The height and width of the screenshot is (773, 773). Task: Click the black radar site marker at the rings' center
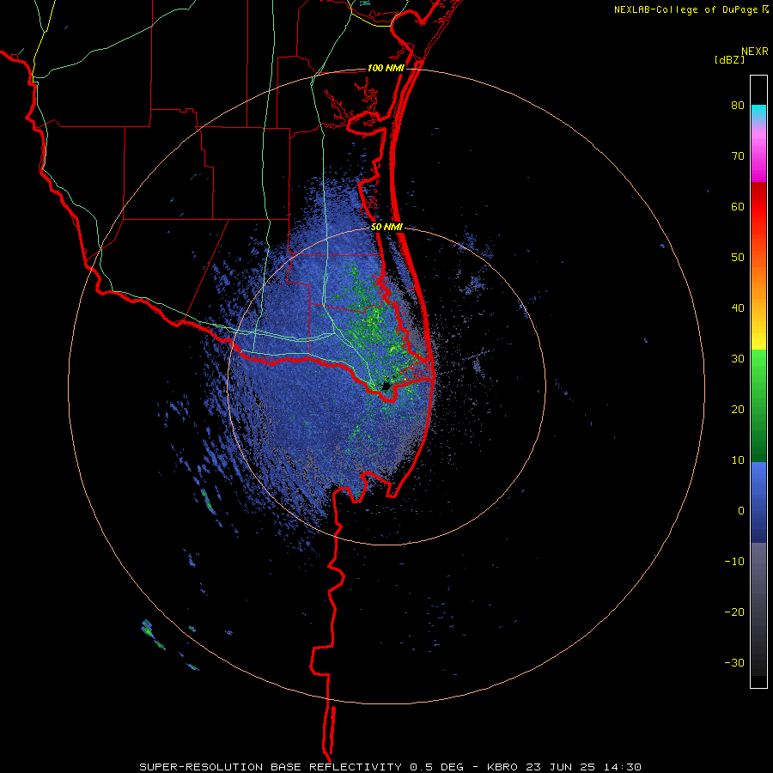(386, 386)
